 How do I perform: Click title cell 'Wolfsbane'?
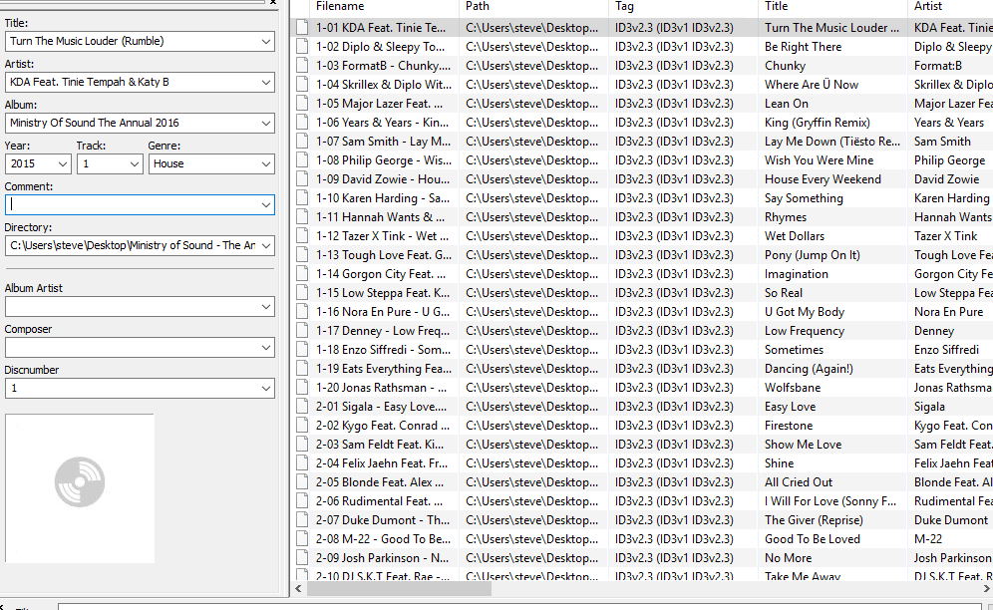793,388
